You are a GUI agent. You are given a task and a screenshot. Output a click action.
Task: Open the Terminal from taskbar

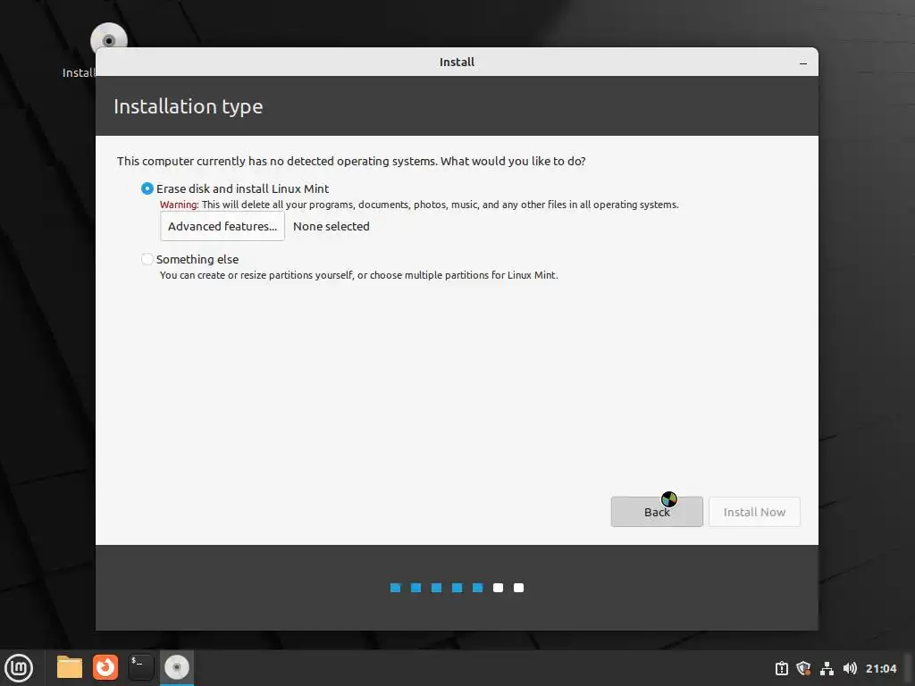pos(140,667)
